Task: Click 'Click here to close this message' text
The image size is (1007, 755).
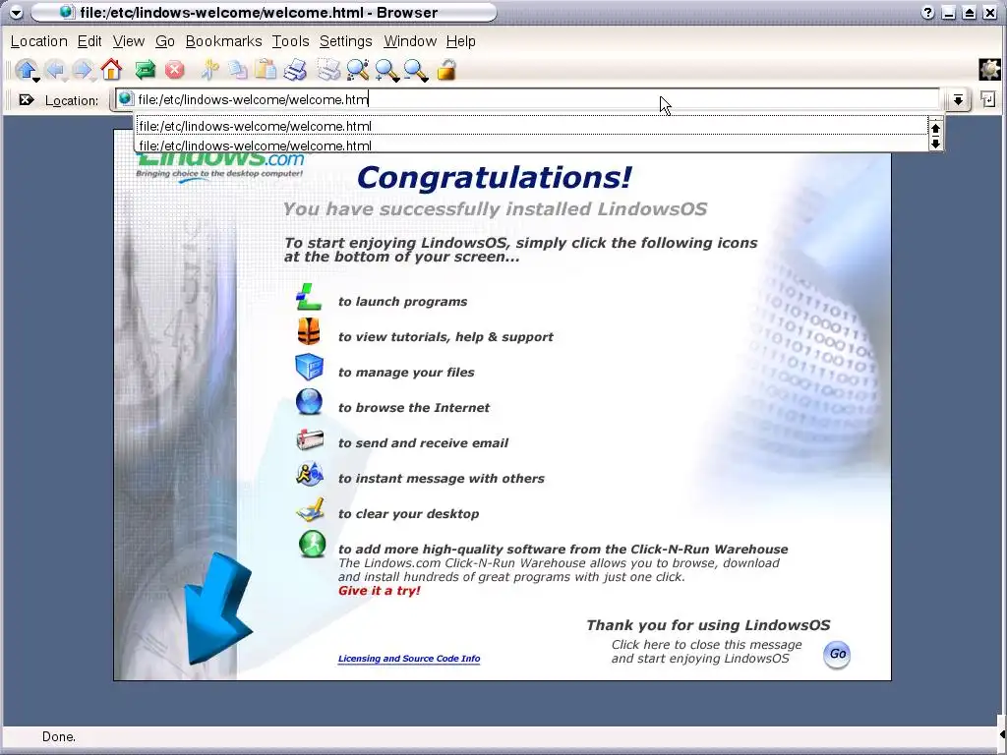Action: [x=706, y=645]
